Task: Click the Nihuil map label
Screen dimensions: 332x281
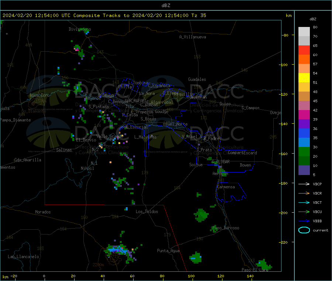Action: coord(87,168)
